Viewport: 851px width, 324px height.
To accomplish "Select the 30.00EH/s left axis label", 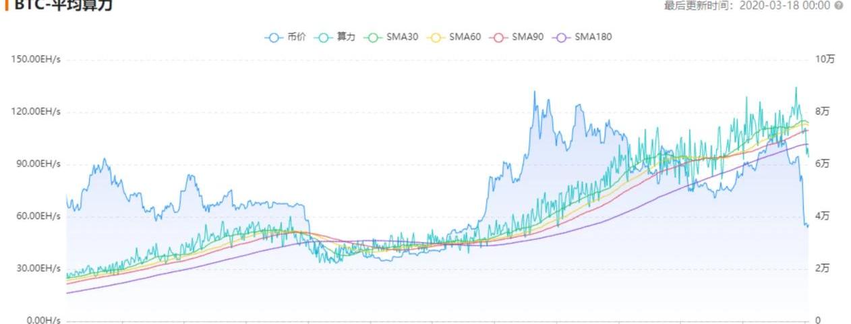I will click(38, 268).
